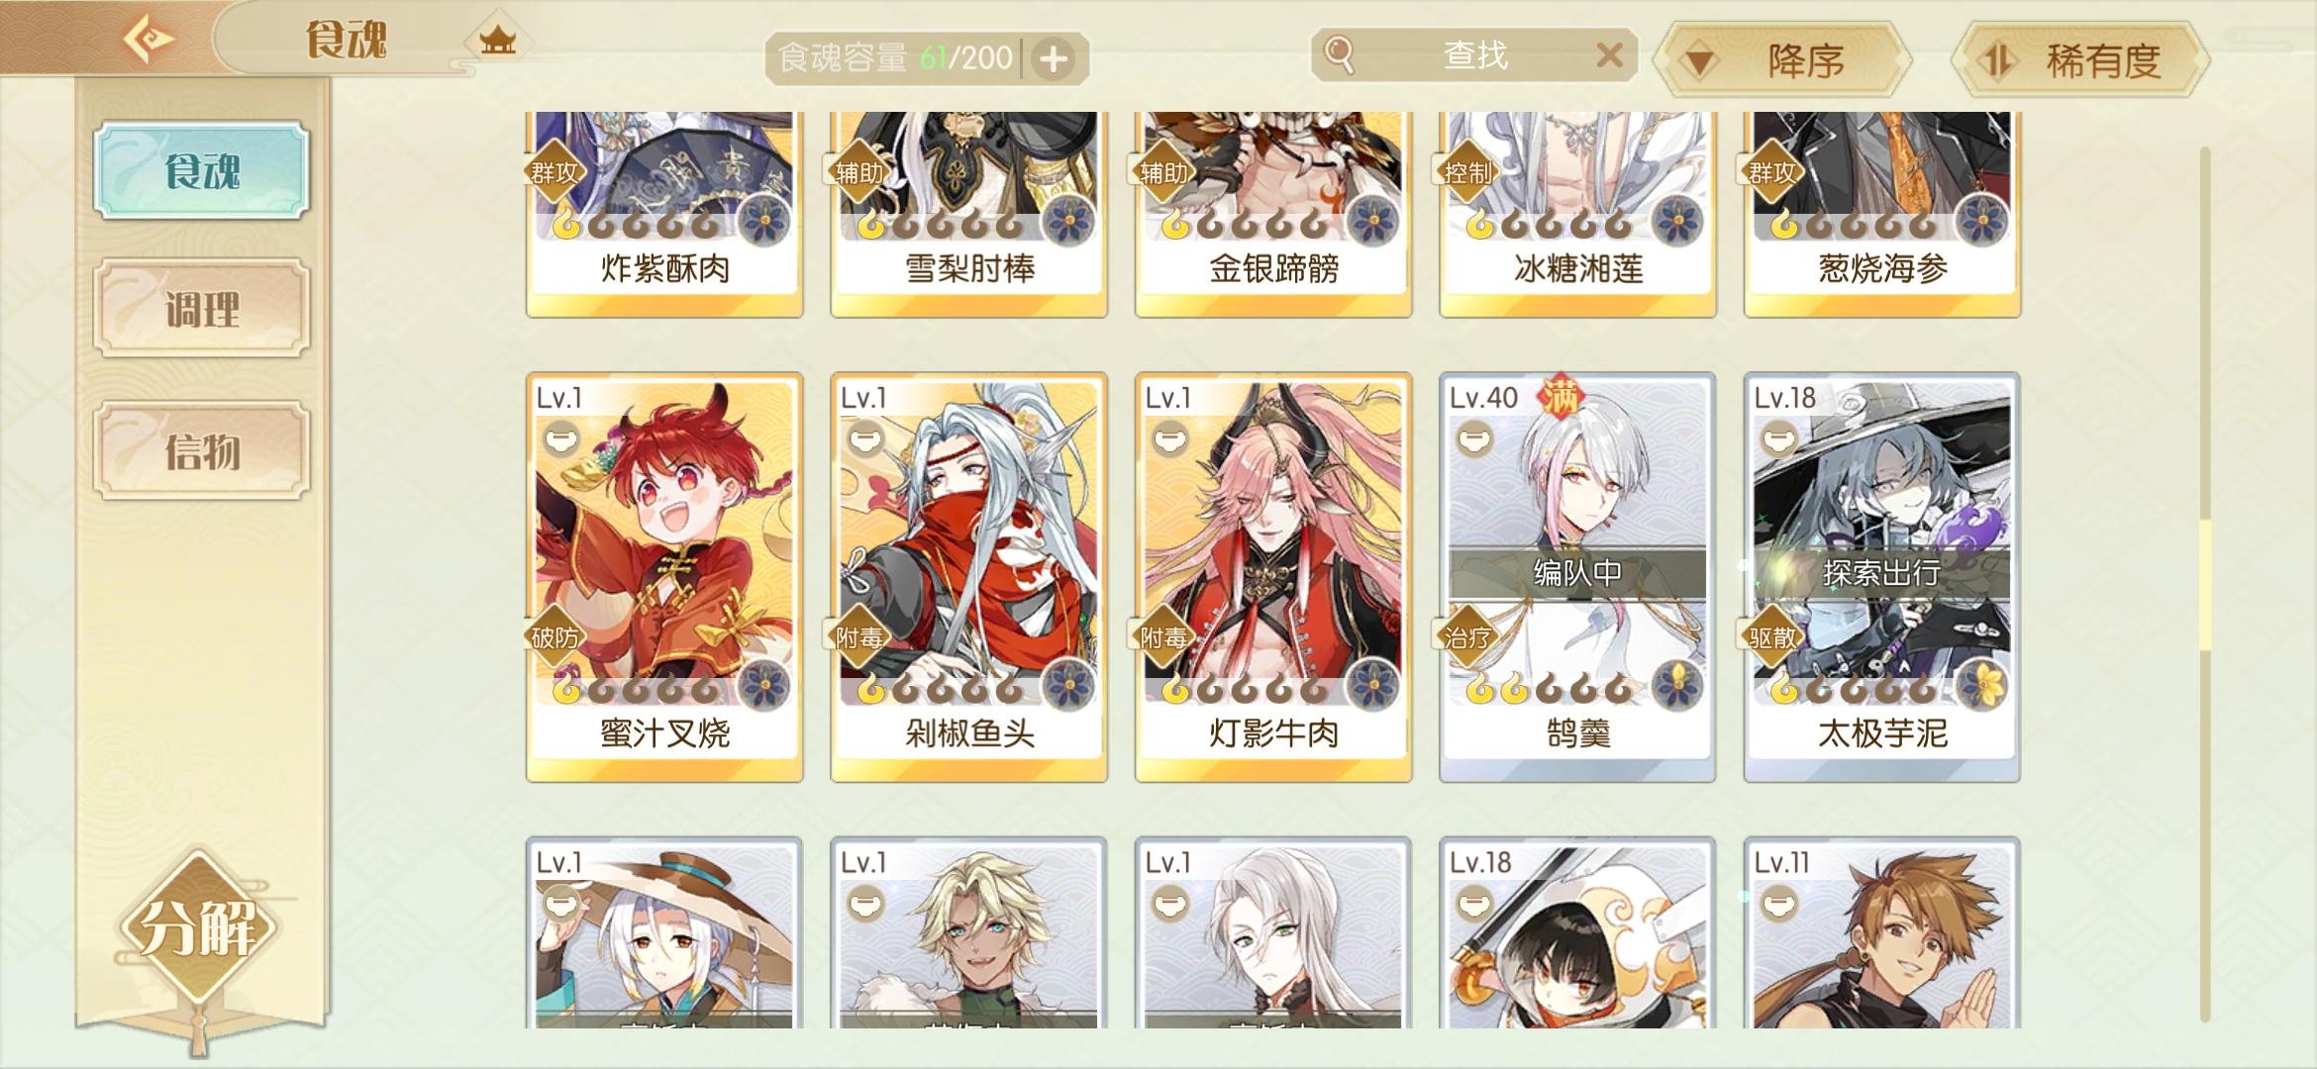Click the 分解 button
This screenshot has width=2317, height=1069.
pos(198,928)
